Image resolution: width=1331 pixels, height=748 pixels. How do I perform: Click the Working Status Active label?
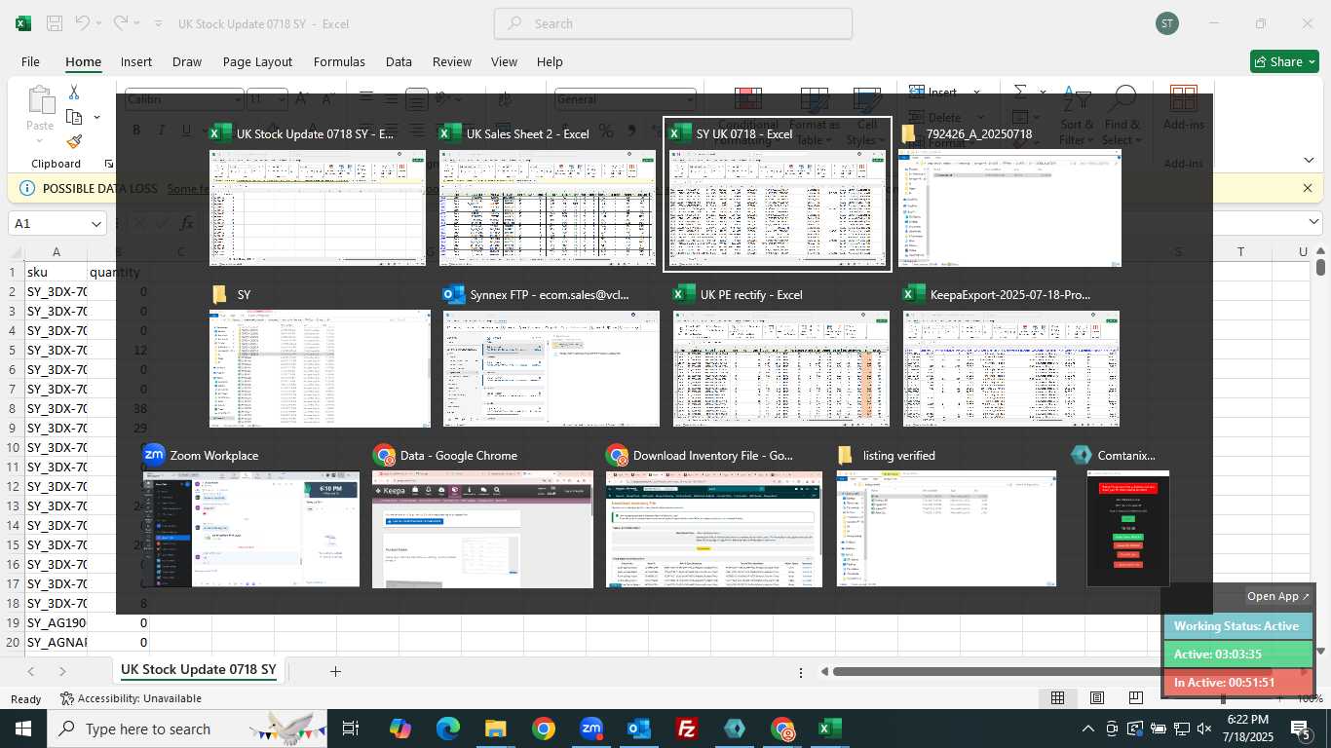(1236, 626)
